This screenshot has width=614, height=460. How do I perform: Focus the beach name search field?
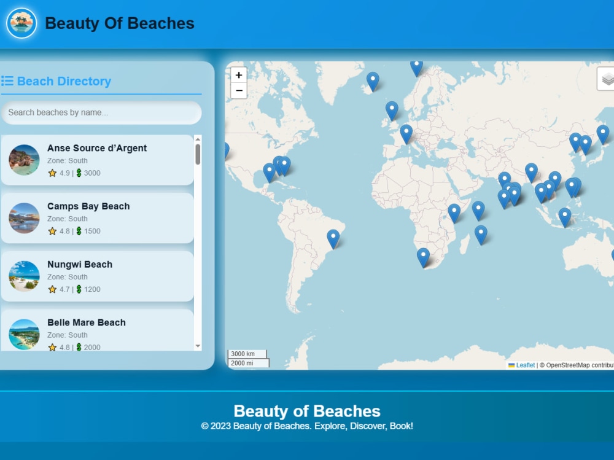101,112
